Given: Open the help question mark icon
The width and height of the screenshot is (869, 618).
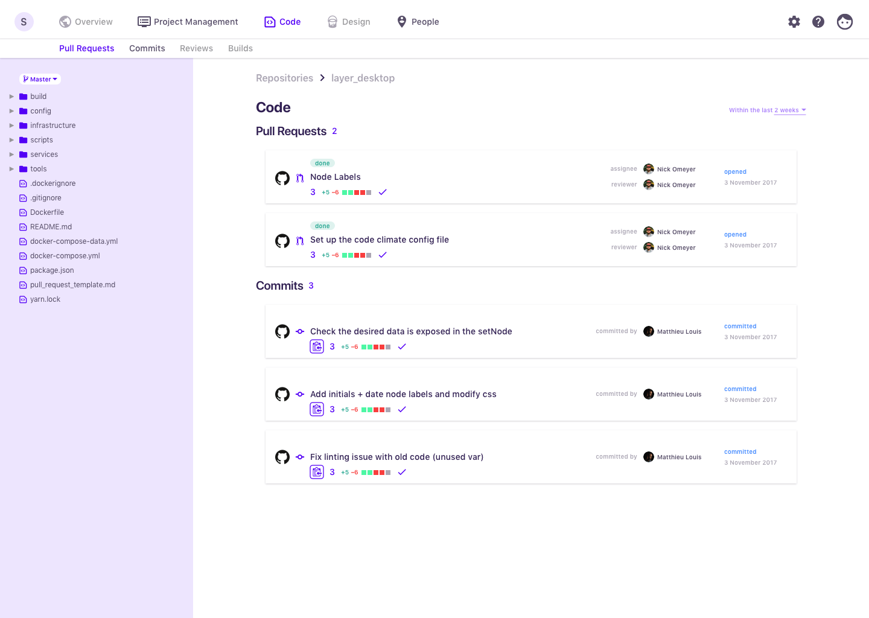Looking at the screenshot, I should (818, 22).
